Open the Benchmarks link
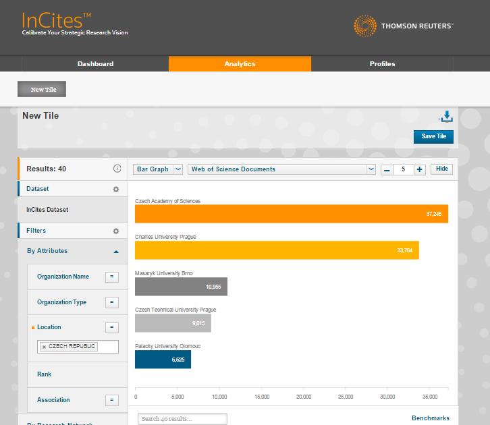Viewport: 490px width, 425px height. click(x=431, y=418)
